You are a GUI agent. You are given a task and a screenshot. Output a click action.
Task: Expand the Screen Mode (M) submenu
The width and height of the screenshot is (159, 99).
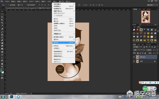(64, 34)
